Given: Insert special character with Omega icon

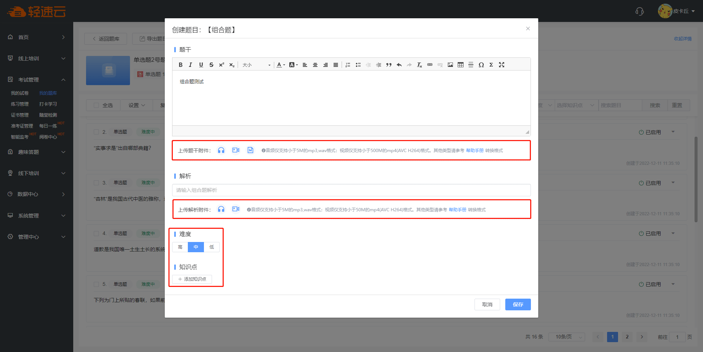Looking at the screenshot, I should click(x=481, y=65).
